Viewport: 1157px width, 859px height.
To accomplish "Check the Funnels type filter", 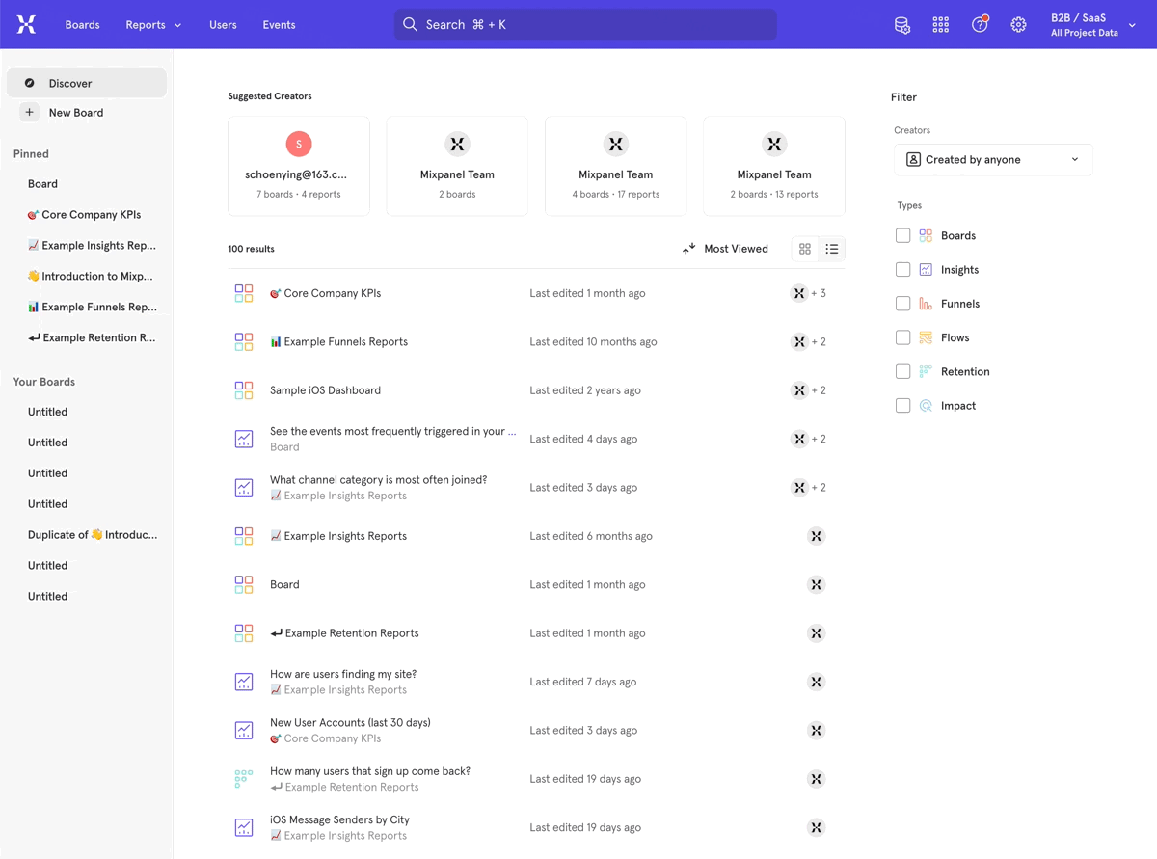I will (x=902, y=304).
